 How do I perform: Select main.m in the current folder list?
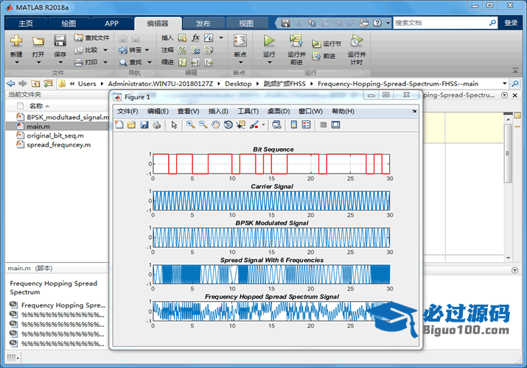tap(57, 126)
